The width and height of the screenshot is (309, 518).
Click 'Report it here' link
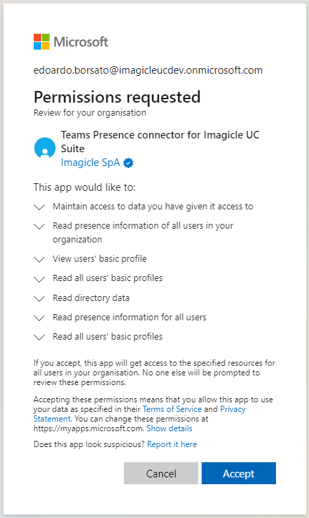coord(172,444)
